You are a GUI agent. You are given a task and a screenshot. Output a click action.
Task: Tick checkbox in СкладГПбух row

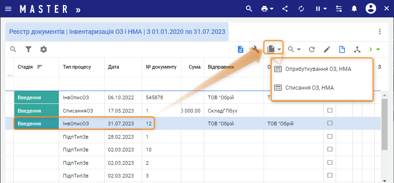(x=329, y=111)
